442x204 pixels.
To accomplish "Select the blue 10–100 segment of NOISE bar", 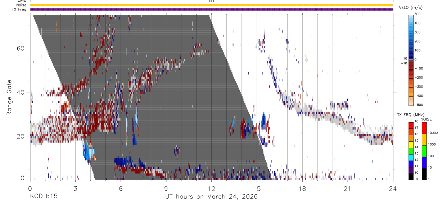I will pos(424,162).
